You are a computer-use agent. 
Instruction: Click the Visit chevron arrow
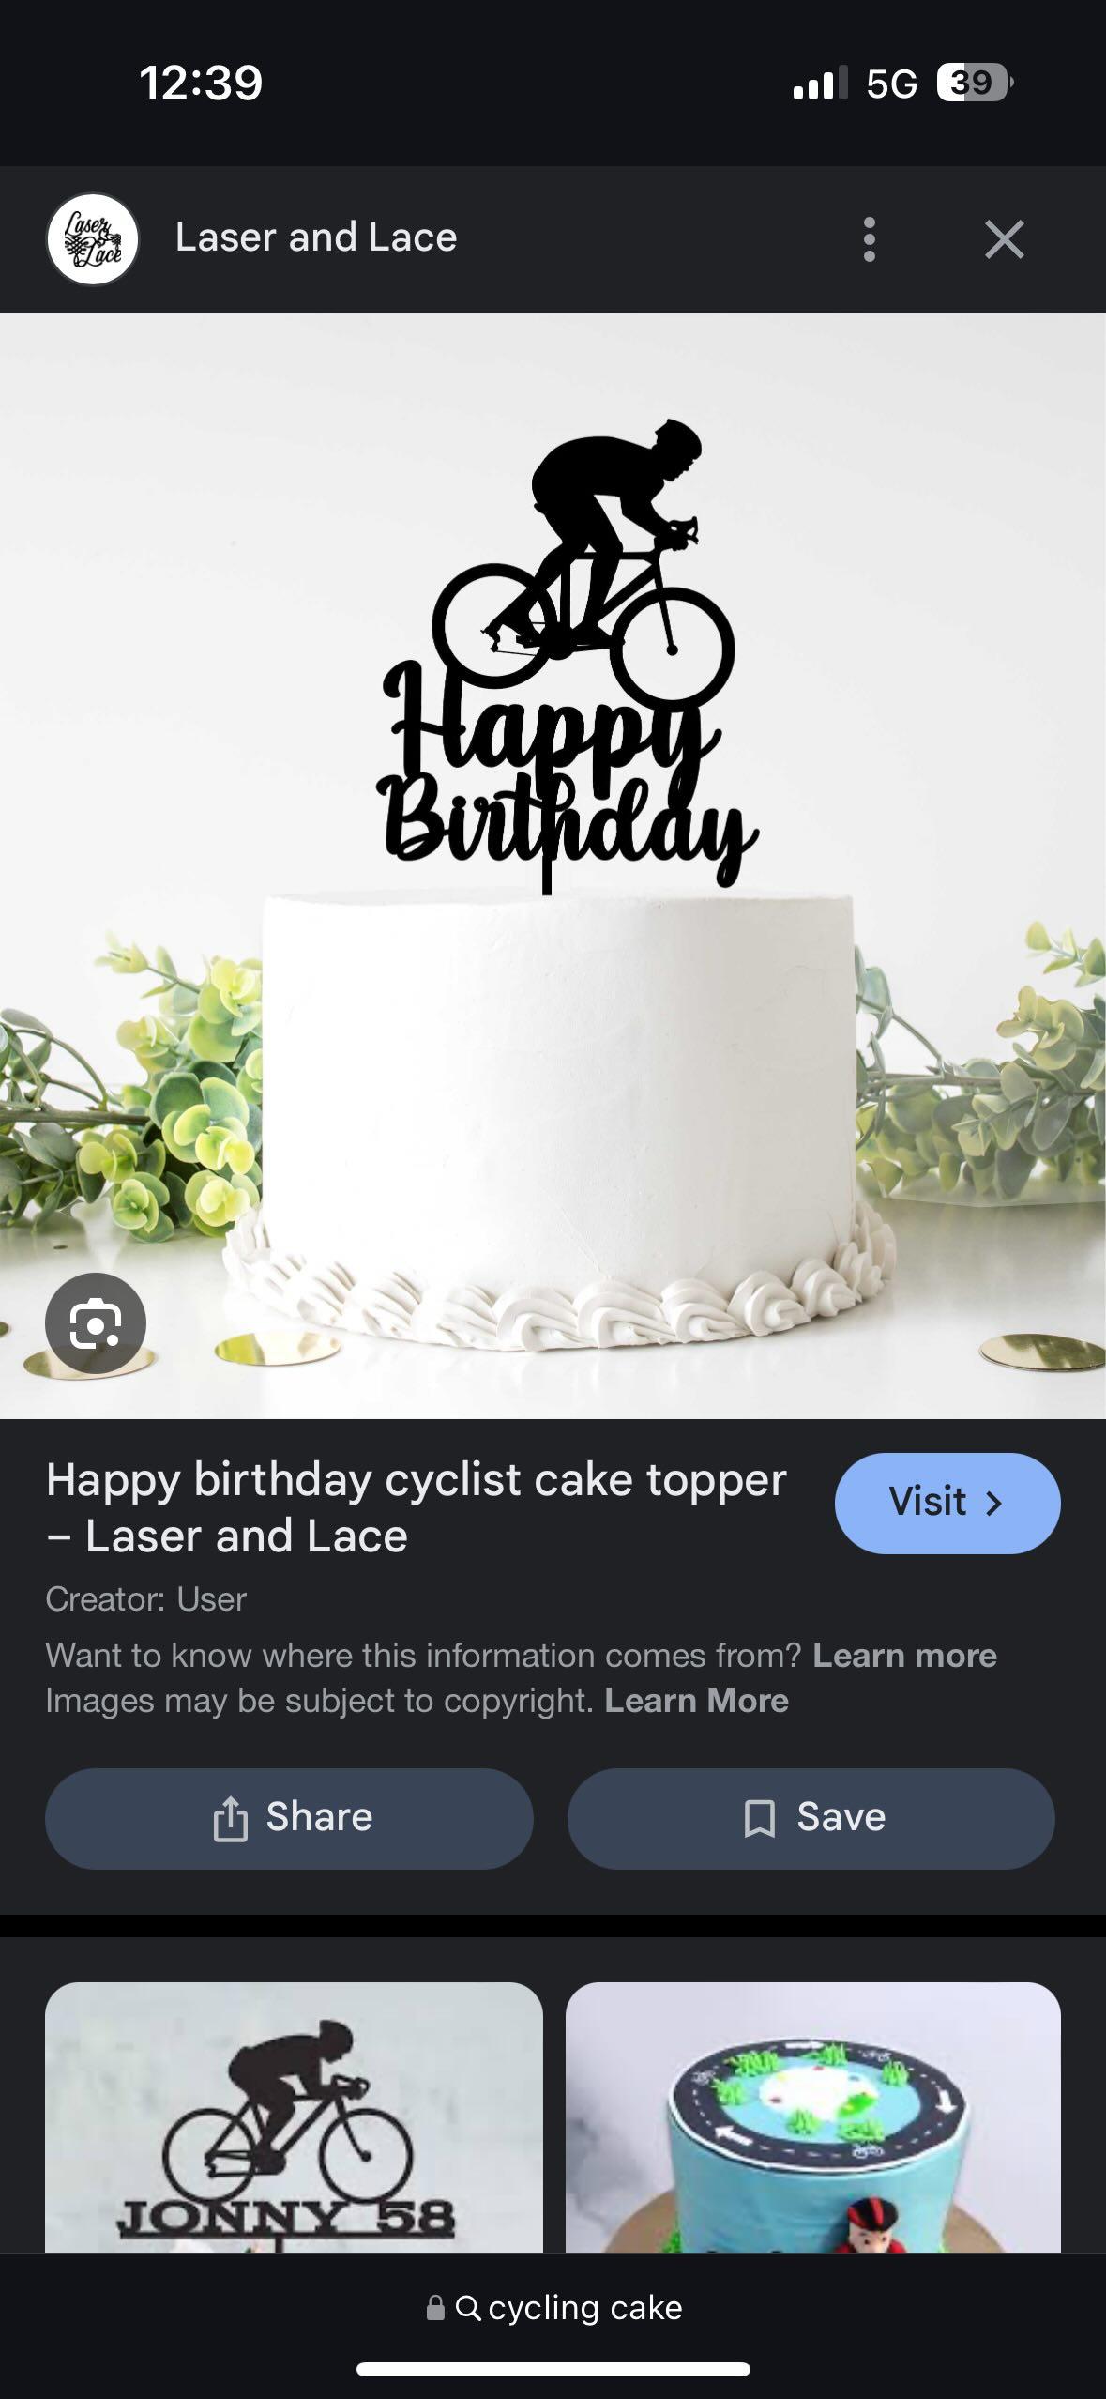coord(993,1503)
